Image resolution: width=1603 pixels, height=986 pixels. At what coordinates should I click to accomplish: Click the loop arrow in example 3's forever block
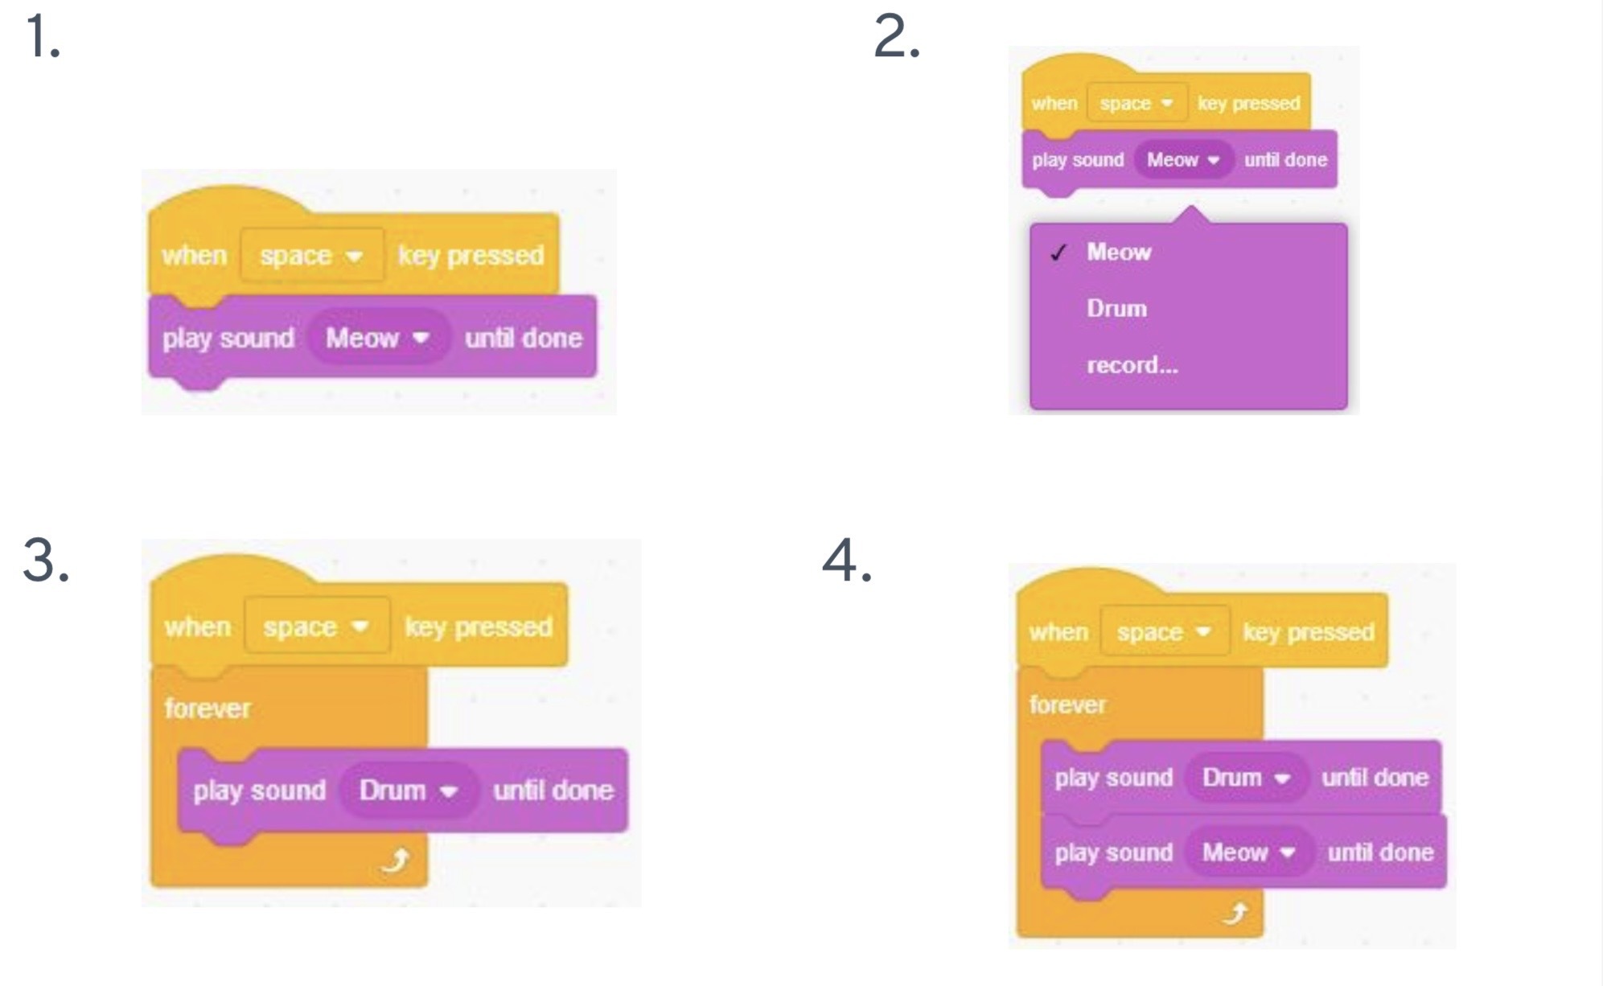(x=396, y=861)
